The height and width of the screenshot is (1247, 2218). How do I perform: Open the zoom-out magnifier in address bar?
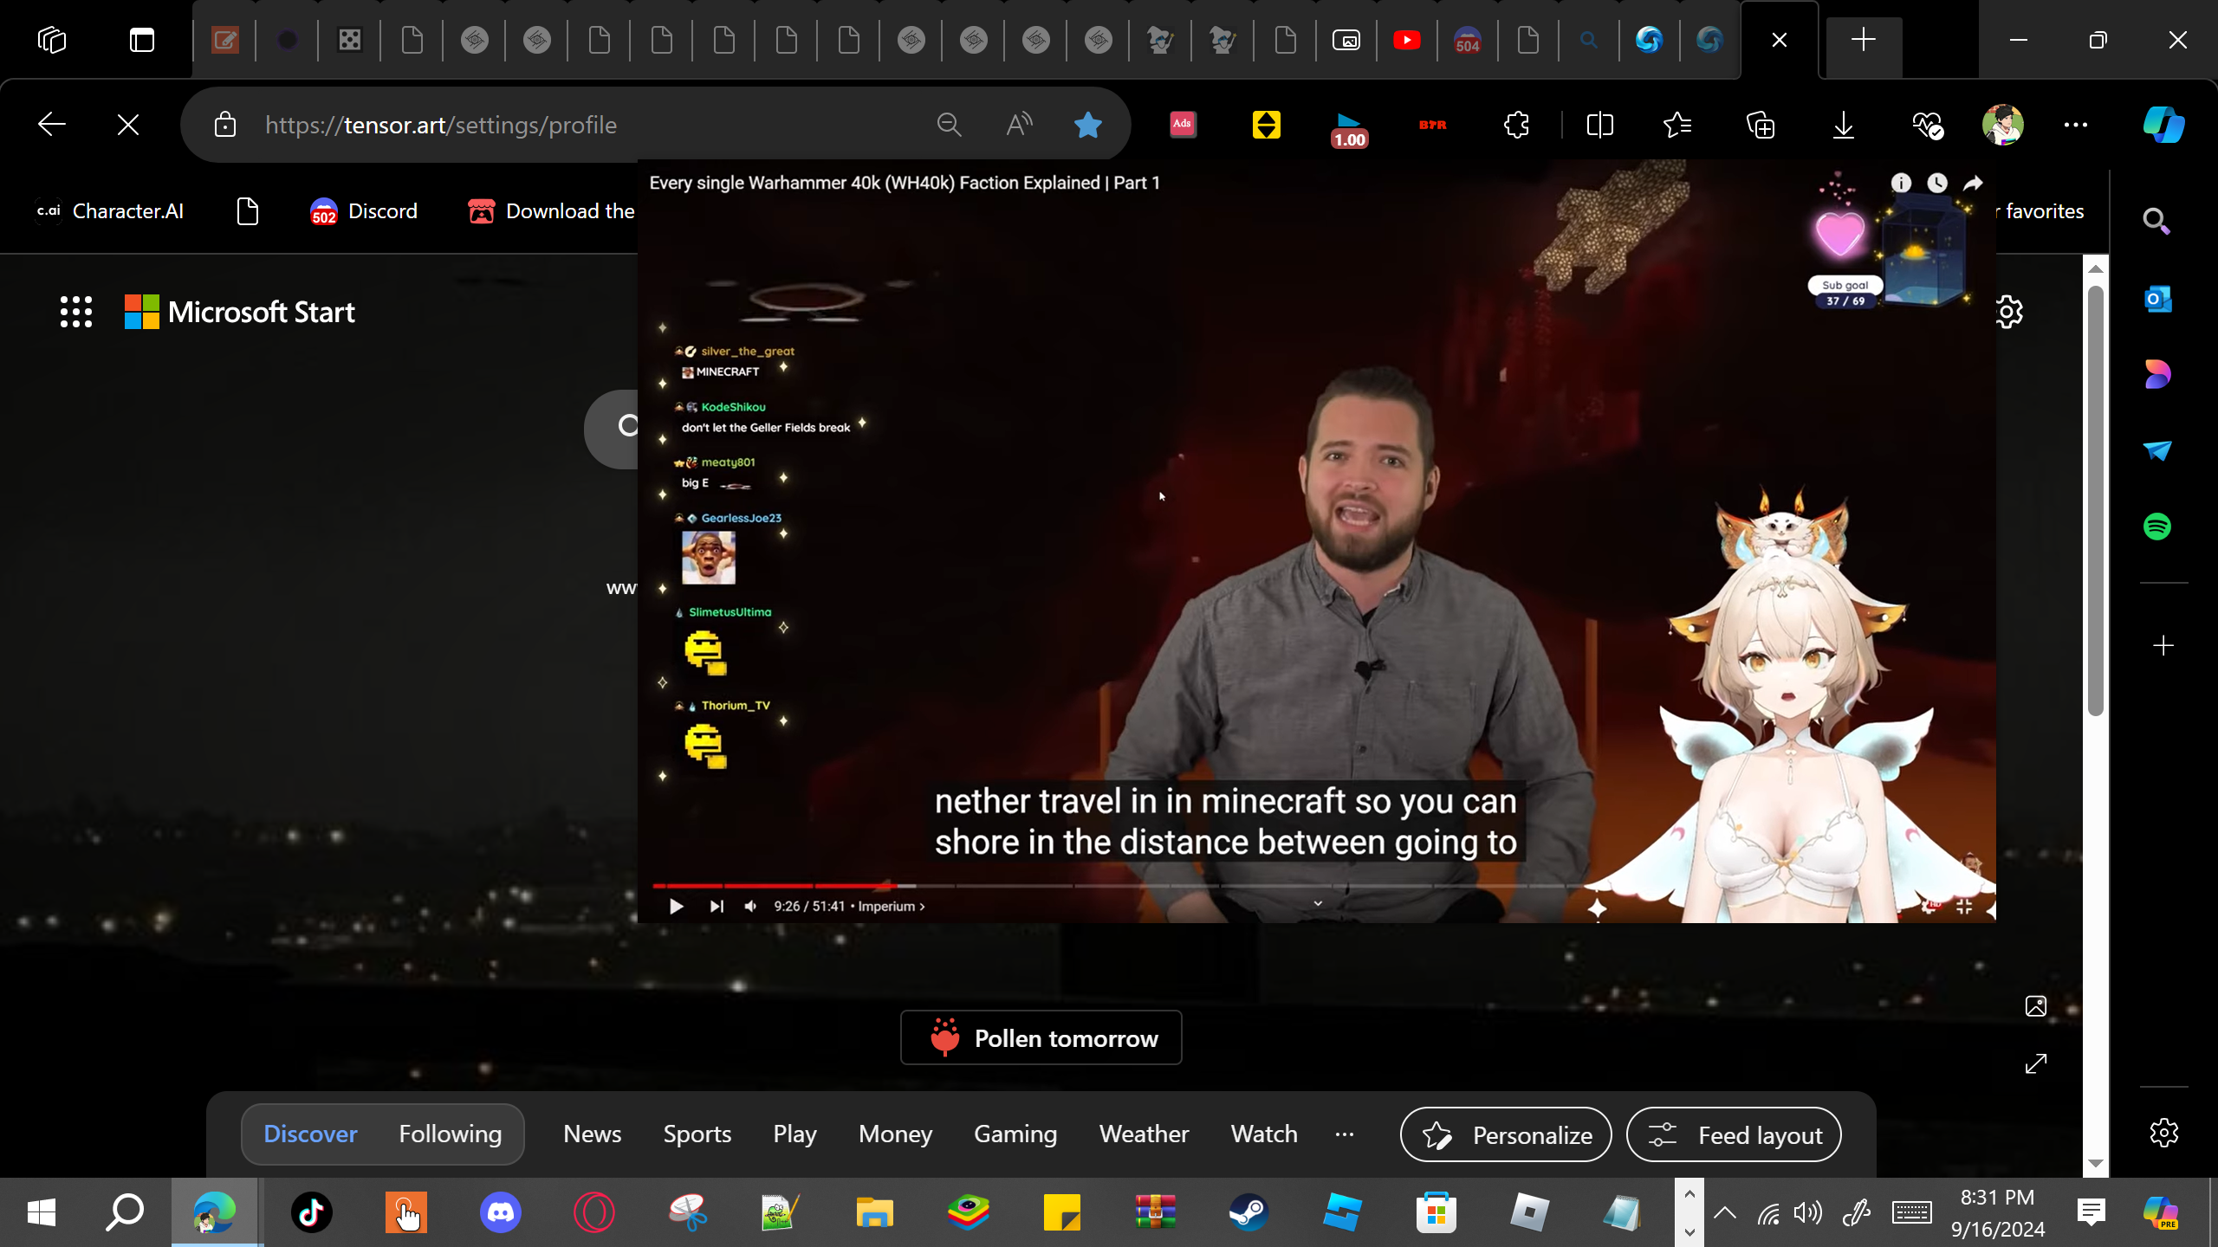point(950,125)
